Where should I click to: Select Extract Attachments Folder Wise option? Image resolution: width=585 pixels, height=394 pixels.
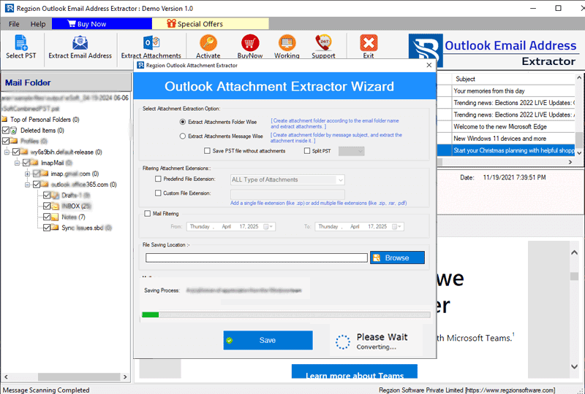[x=182, y=122]
